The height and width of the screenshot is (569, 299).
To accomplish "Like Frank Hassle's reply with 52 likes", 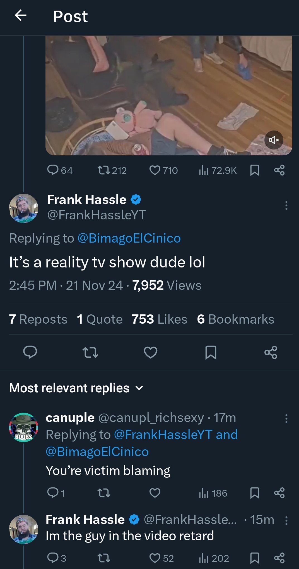I will click(161, 558).
